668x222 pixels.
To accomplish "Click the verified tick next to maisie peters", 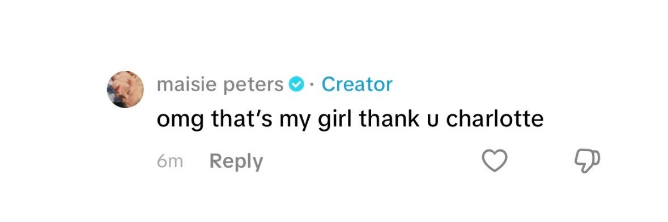I will pyautogui.click(x=296, y=85).
